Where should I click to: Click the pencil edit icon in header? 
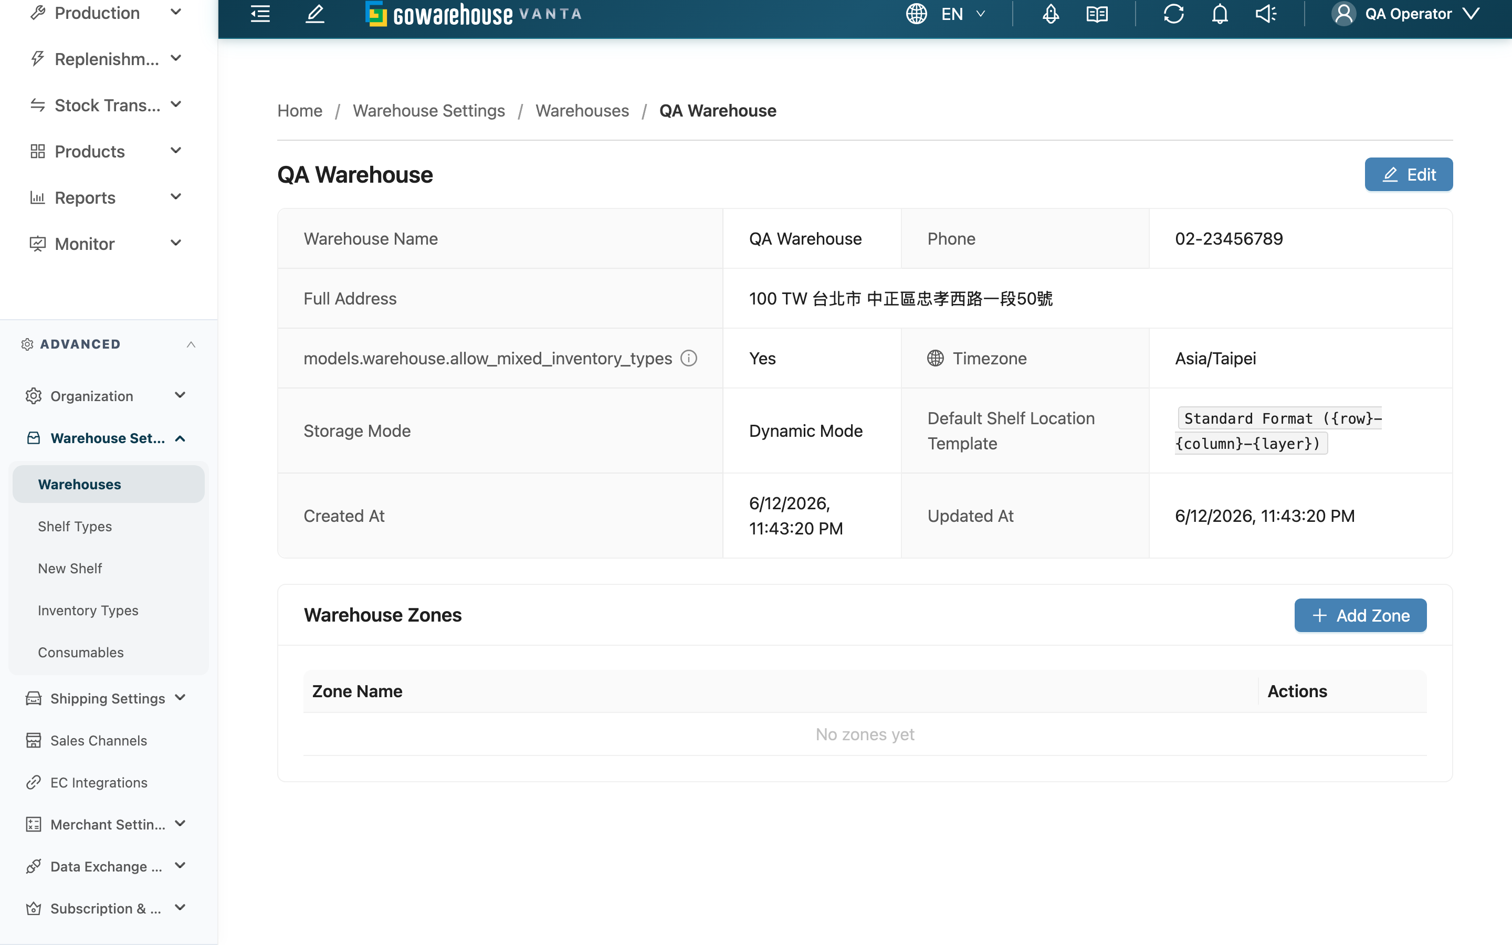315,14
